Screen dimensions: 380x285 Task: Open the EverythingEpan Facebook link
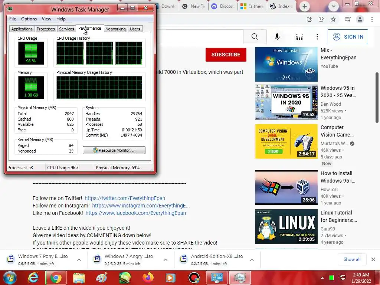coord(136,213)
